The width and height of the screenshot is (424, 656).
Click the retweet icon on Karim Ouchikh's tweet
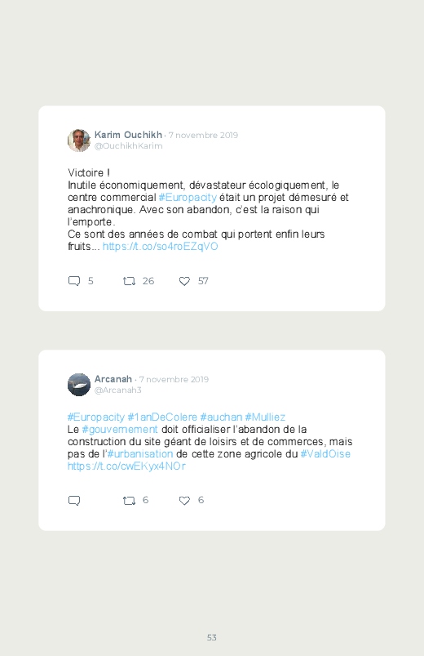[x=129, y=281]
